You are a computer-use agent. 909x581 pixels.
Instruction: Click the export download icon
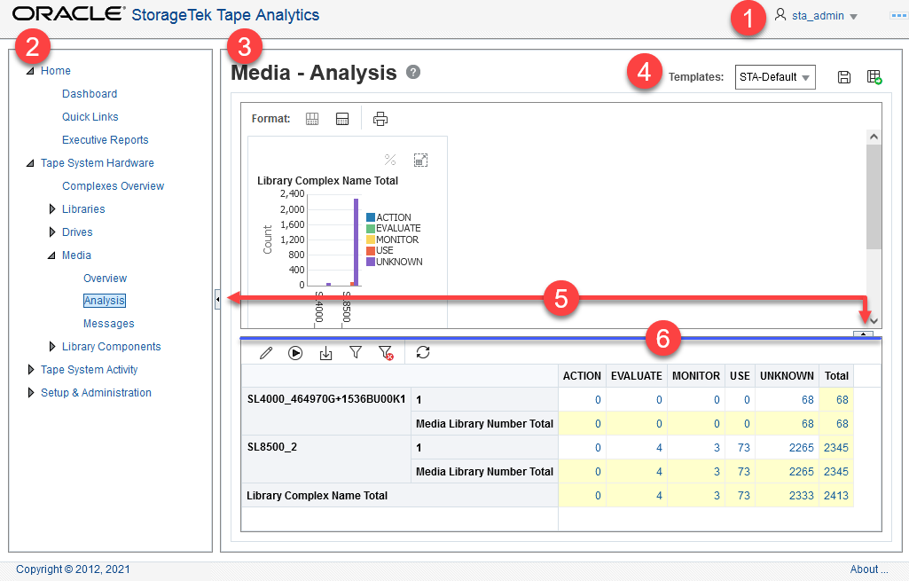coord(325,352)
